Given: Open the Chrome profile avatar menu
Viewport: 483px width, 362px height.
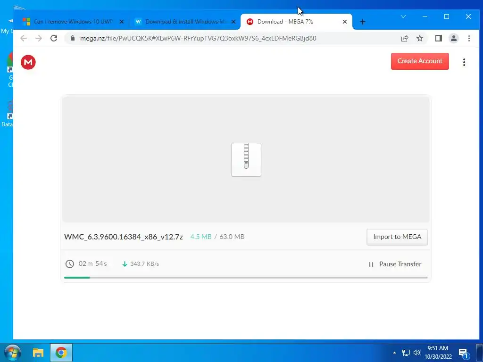Looking at the screenshot, I should coord(453,38).
